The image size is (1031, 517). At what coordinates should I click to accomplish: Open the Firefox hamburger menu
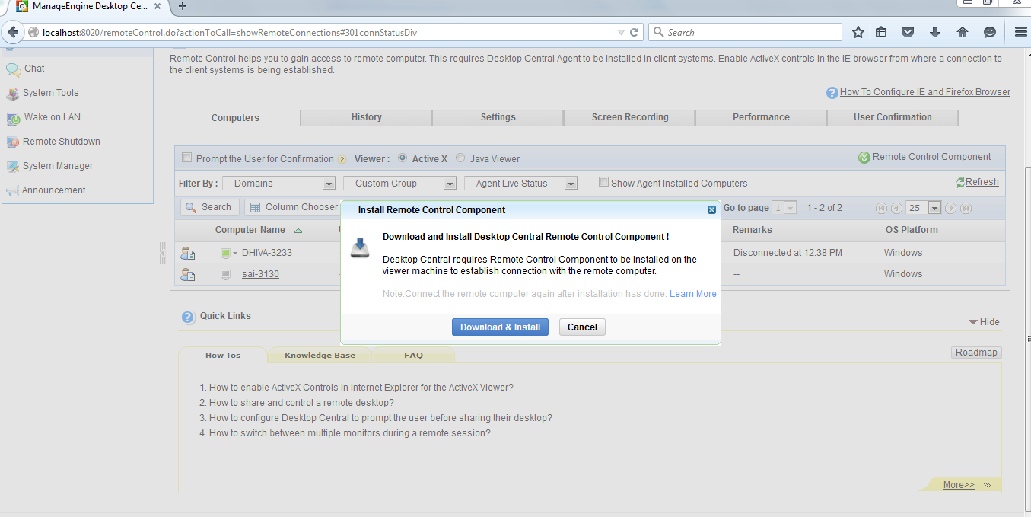[1021, 32]
